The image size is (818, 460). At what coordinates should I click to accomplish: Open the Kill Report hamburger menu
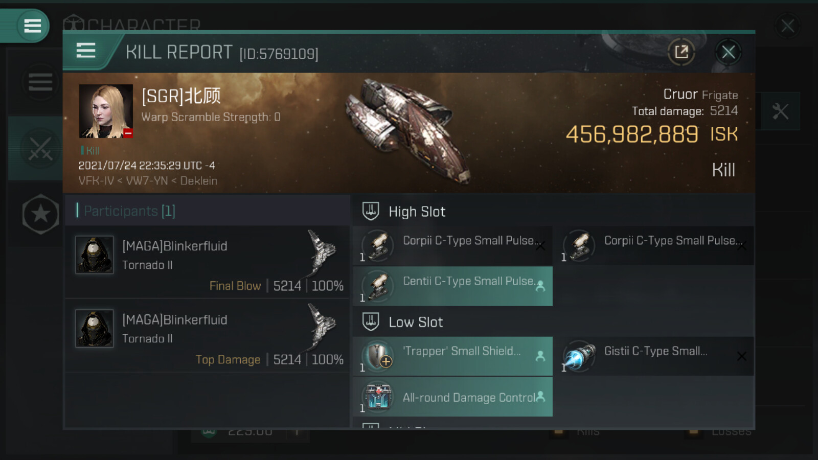(x=86, y=51)
